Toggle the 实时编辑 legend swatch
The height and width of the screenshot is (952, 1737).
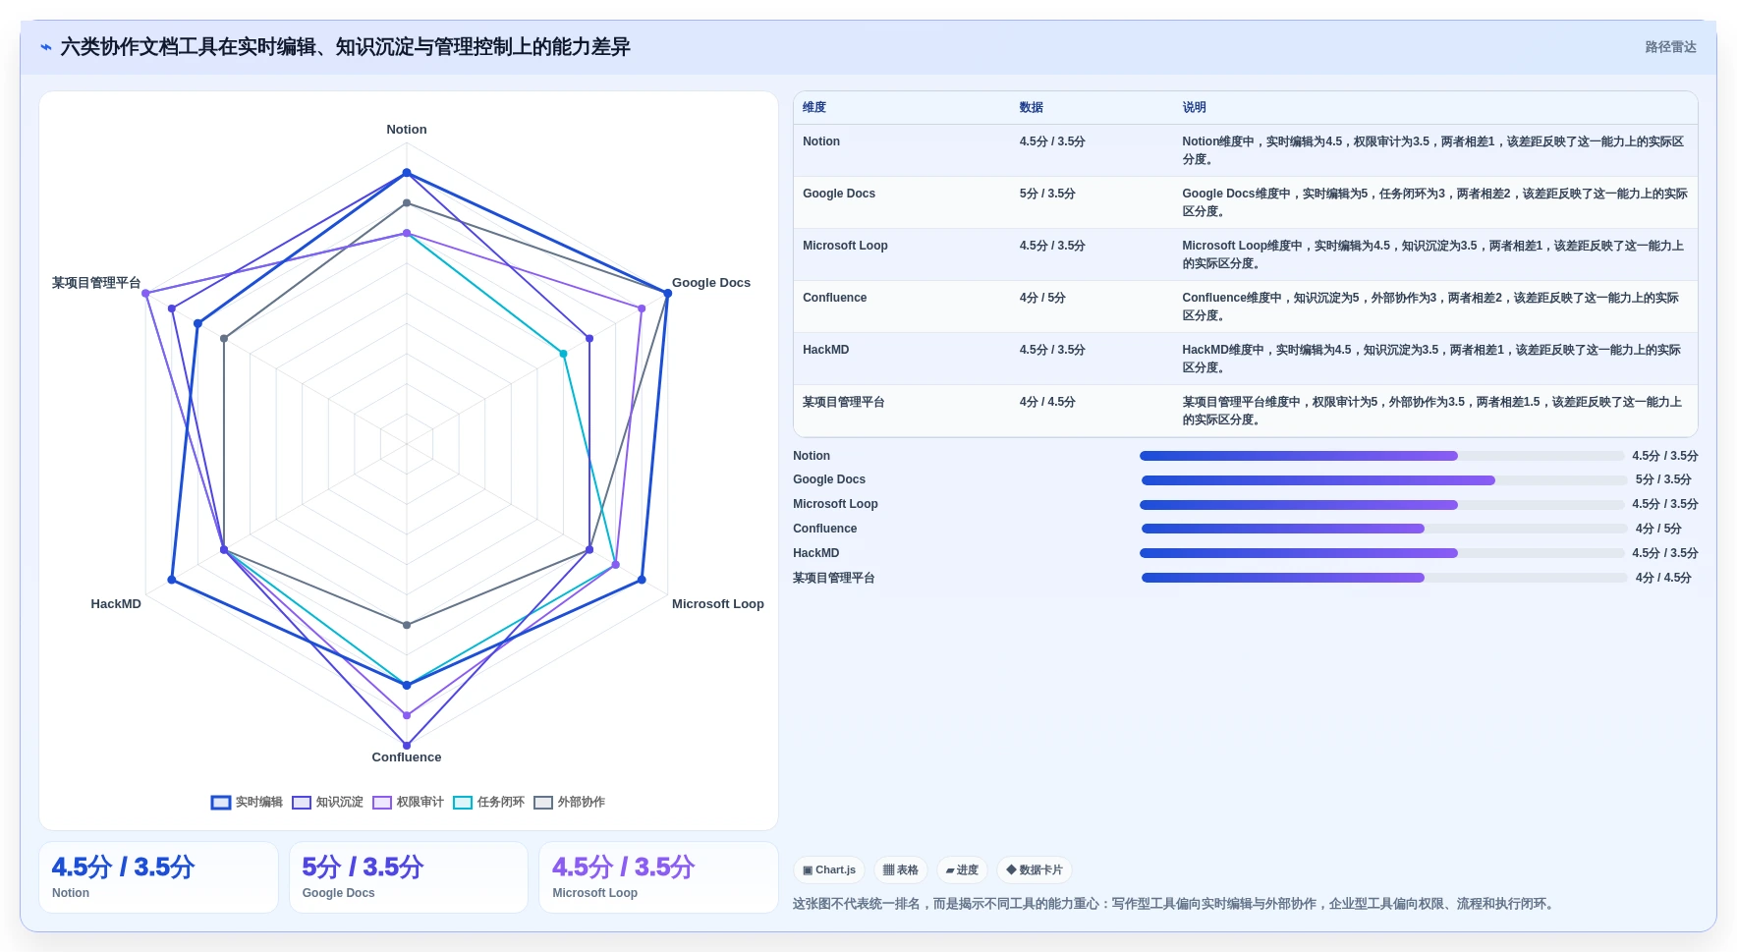click(221, 803)
